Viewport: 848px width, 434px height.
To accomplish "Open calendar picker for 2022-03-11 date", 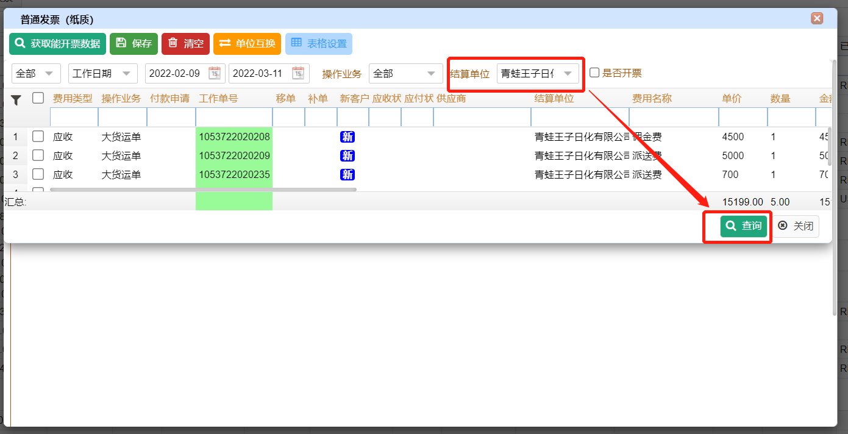I will [298, 73].
